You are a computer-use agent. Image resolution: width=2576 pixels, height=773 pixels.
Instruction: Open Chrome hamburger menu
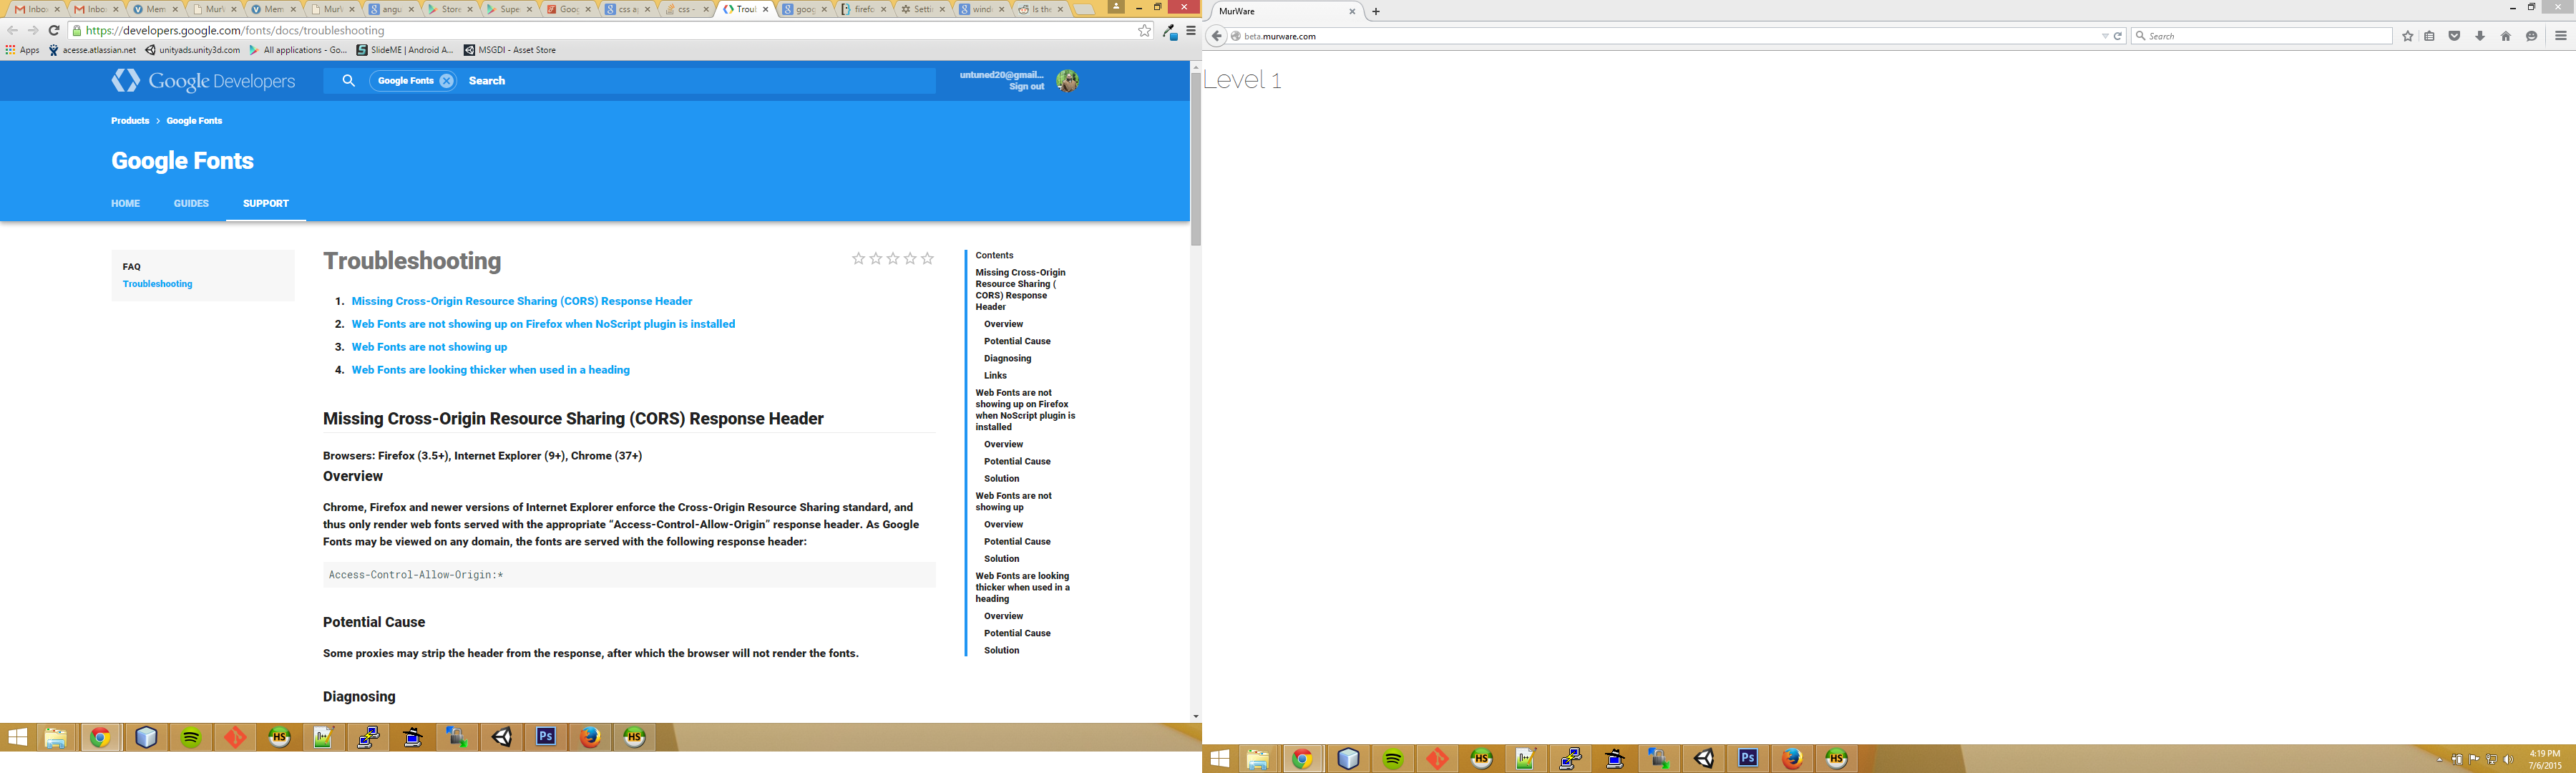tap(1191, 31)
